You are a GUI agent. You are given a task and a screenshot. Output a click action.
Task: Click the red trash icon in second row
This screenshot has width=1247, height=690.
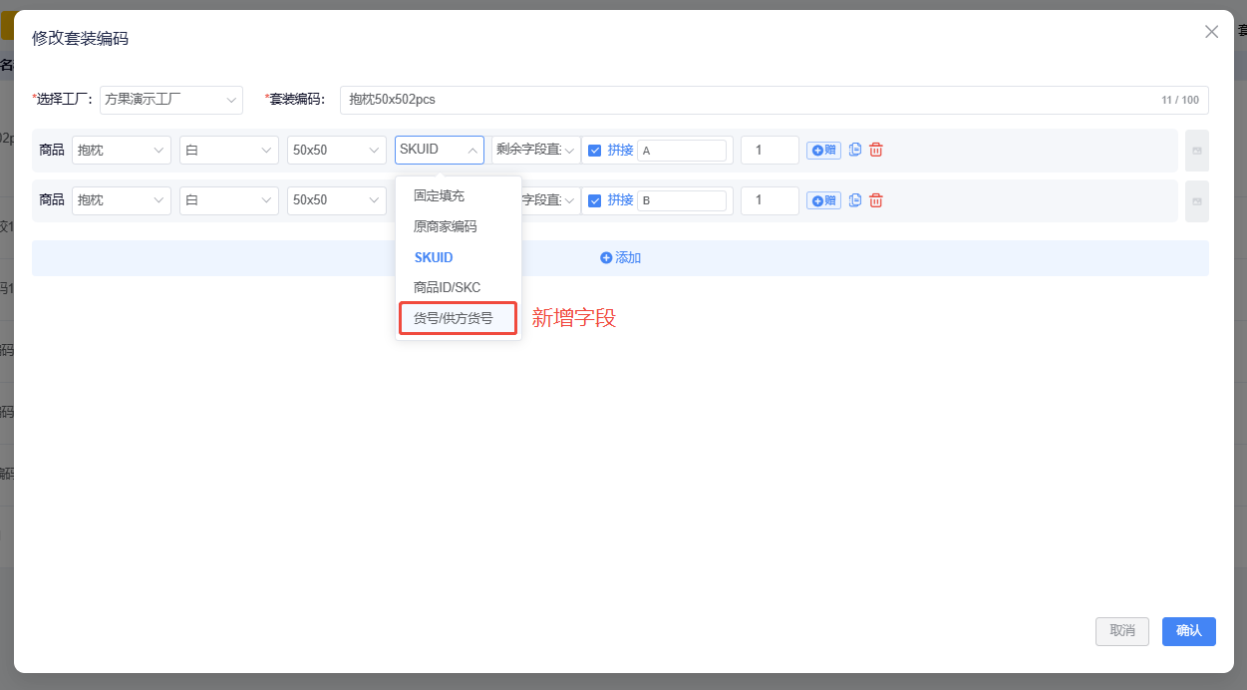(876, 200)
